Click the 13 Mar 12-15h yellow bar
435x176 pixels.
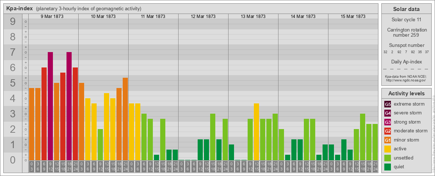click(x=256, y=132)
